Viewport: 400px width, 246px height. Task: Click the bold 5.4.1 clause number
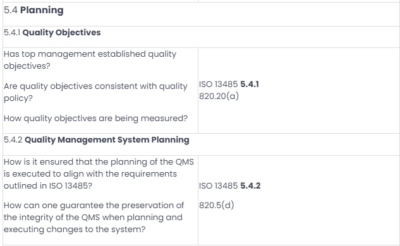tap(250, 85)
